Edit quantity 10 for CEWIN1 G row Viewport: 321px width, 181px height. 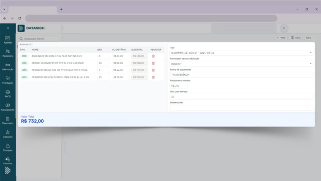pos(103,63)
